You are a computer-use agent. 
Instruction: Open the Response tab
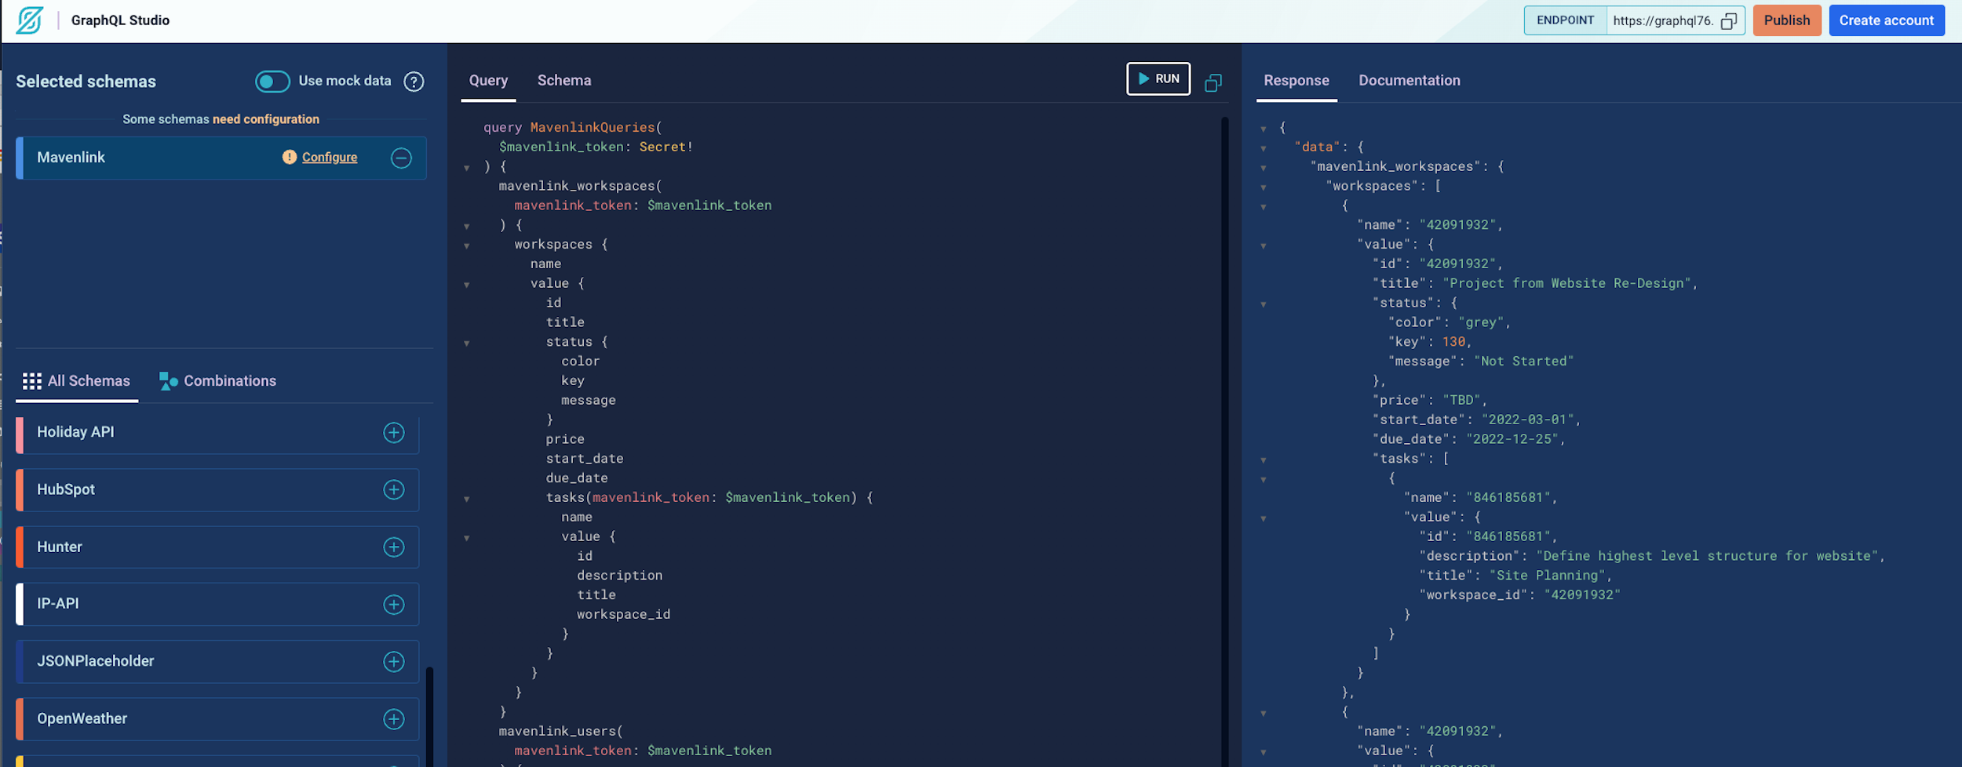pyautogui.click(x=1296, y=81)
